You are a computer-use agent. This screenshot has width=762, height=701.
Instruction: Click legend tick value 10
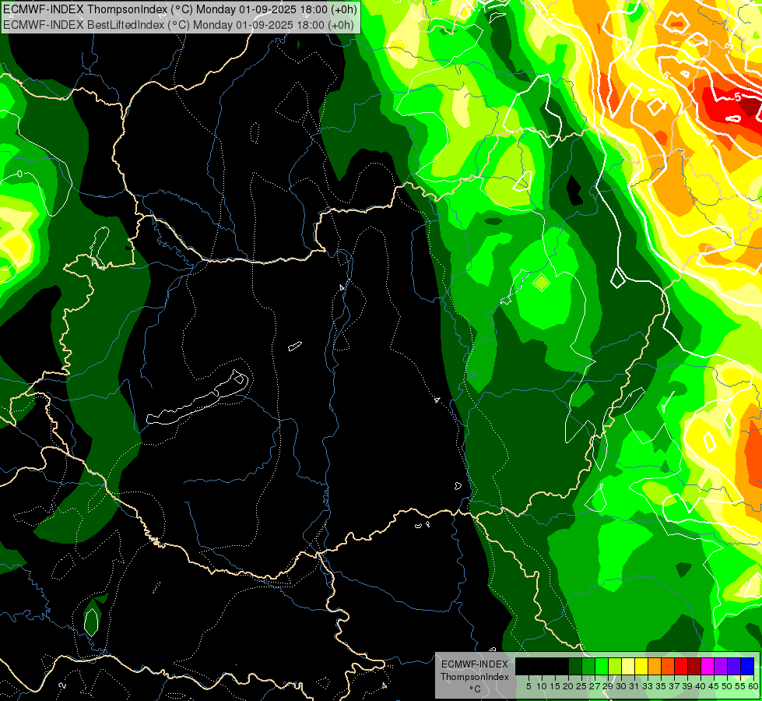coord(542,686)
